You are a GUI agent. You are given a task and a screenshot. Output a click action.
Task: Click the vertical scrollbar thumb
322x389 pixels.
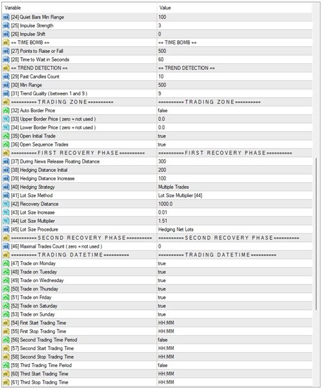tap(316, 234)
